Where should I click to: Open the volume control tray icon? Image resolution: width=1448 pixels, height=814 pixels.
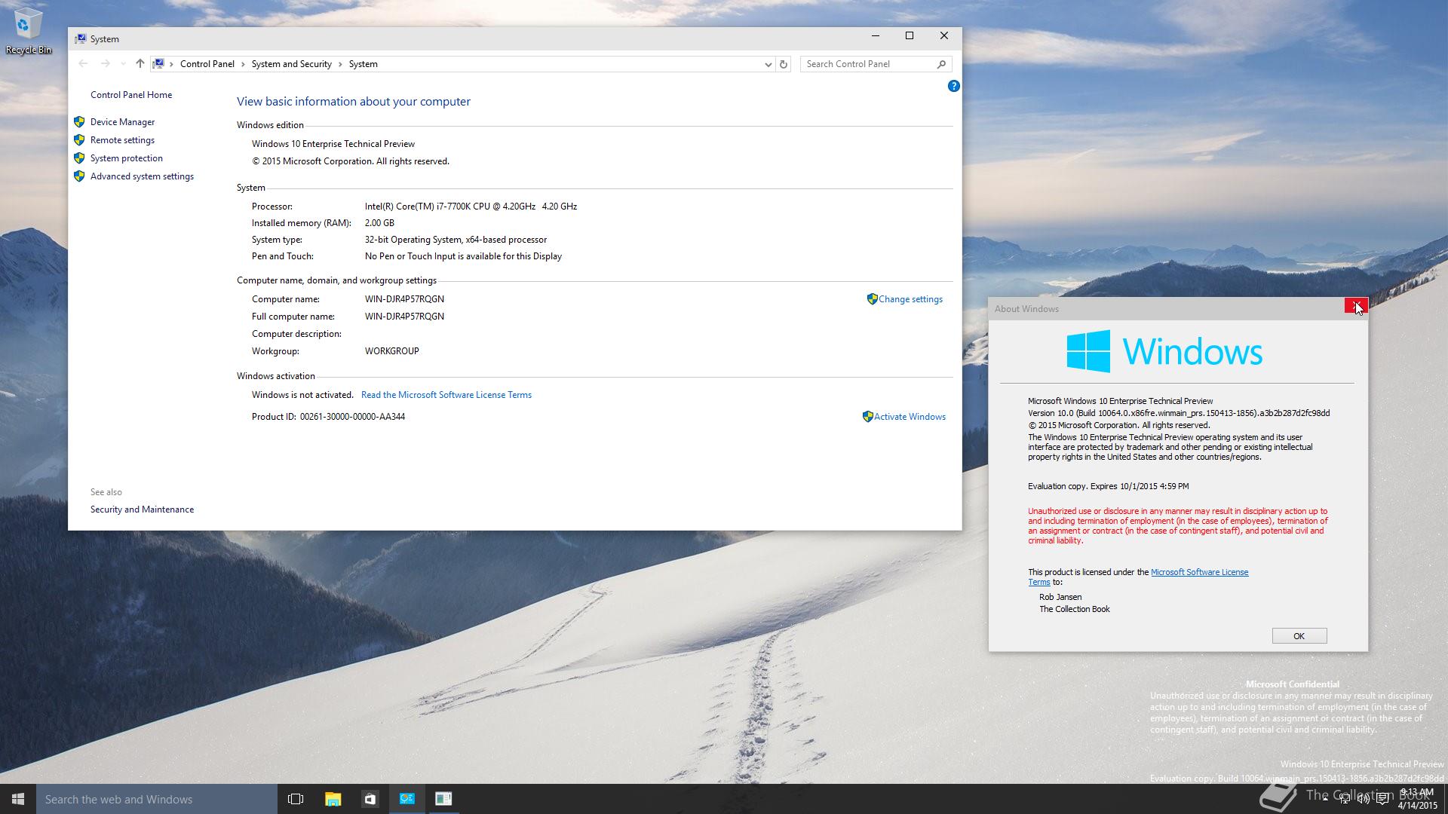[1364, 799]
